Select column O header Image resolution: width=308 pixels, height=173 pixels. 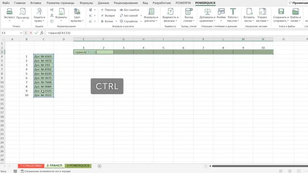283,39
